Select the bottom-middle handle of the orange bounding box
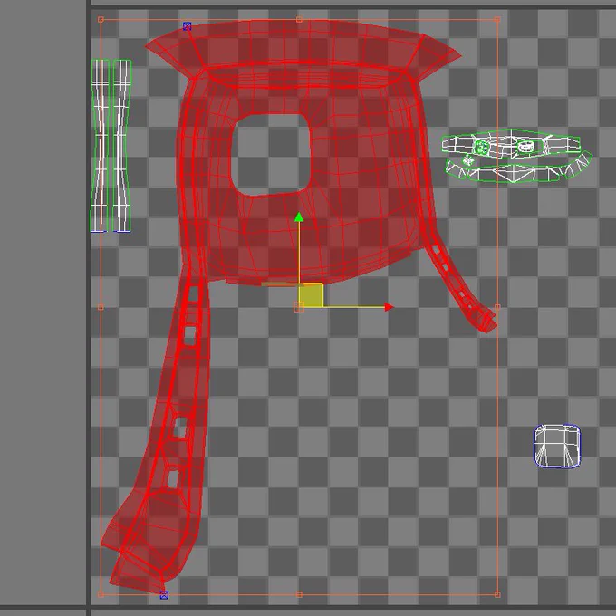Screen dimensions: 616x616 coord(299,595)
